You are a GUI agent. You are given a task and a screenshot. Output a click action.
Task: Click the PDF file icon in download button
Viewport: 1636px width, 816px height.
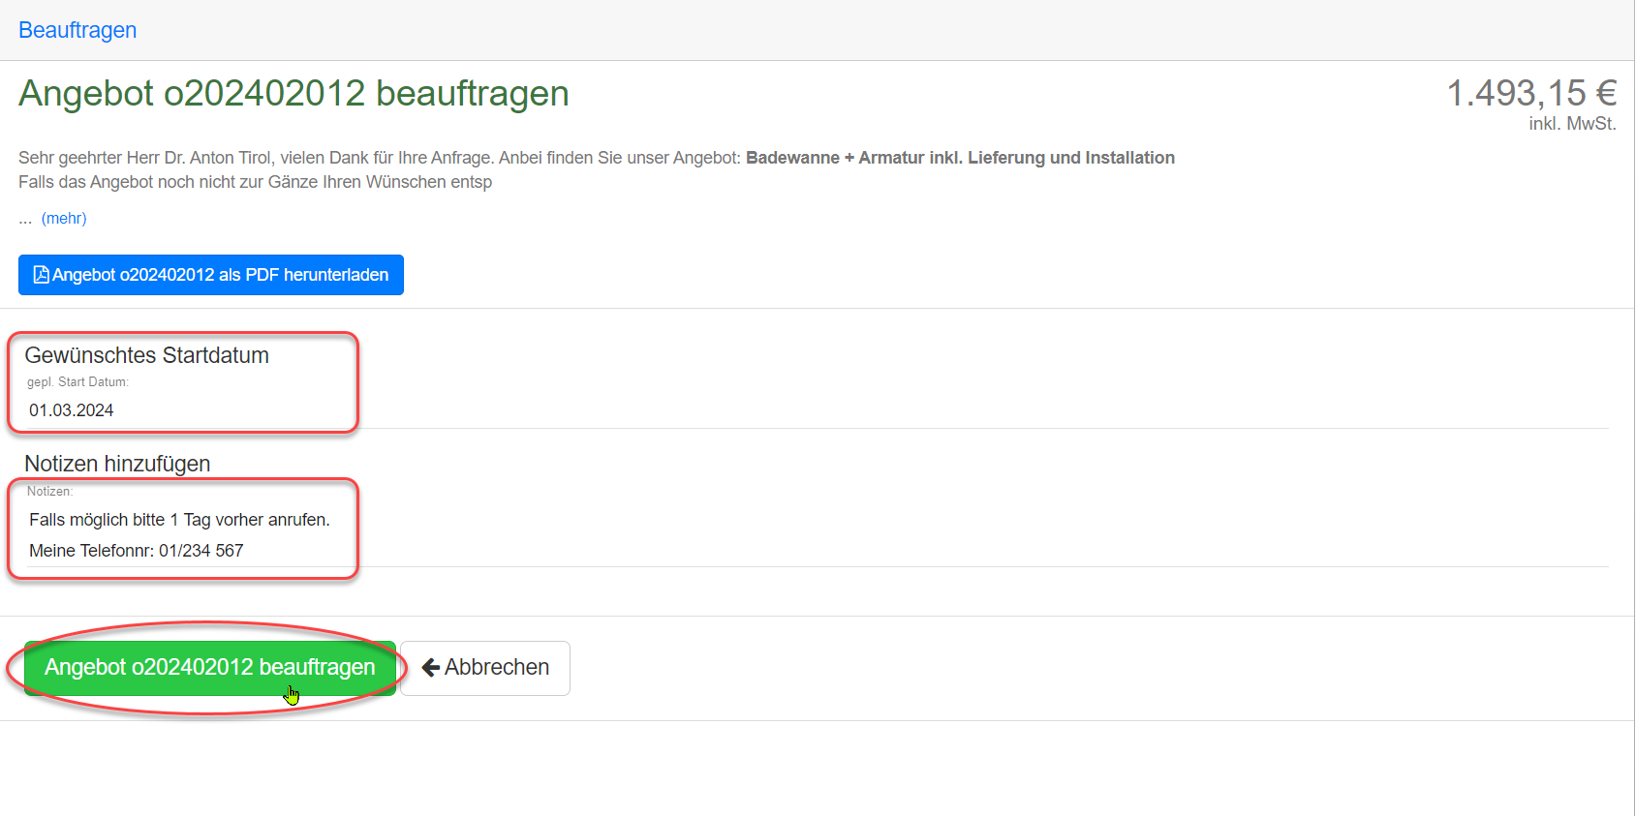tap(41, 275)
